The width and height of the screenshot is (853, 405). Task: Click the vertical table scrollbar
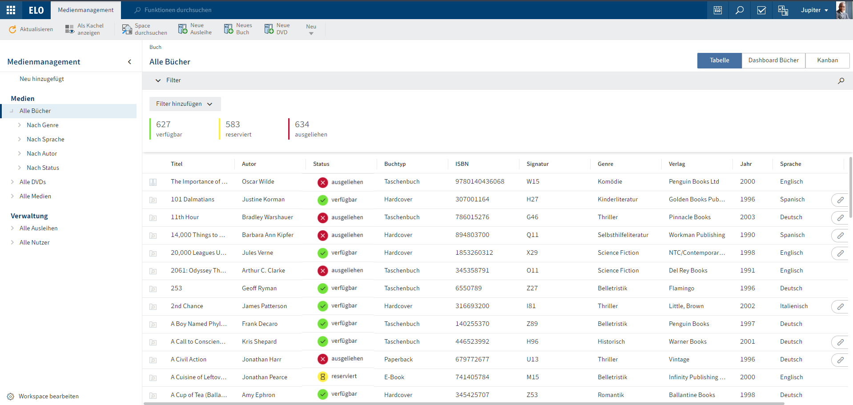[x=850, y=187]
